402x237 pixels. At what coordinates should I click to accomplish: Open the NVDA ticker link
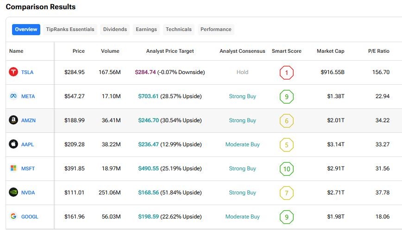[28, 193]
